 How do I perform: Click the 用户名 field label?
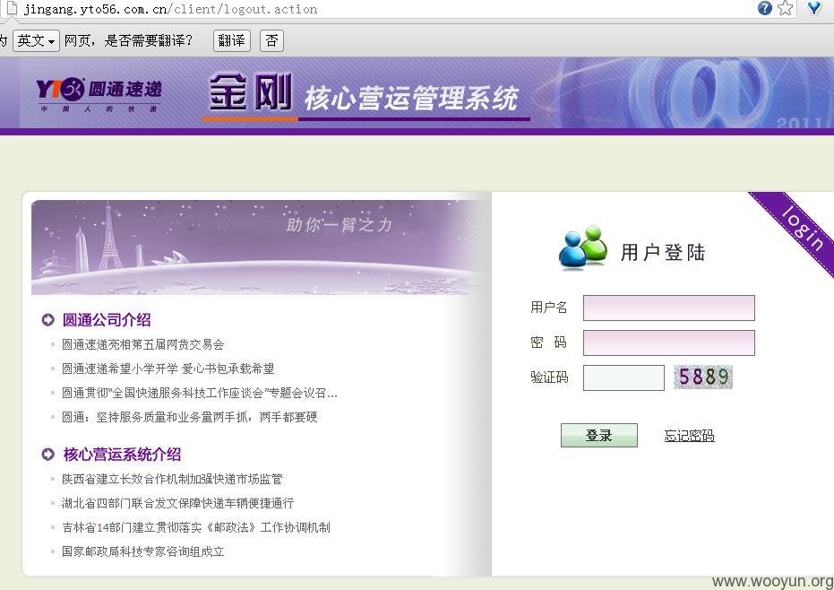pyautogui.click(x=549, y=308)
